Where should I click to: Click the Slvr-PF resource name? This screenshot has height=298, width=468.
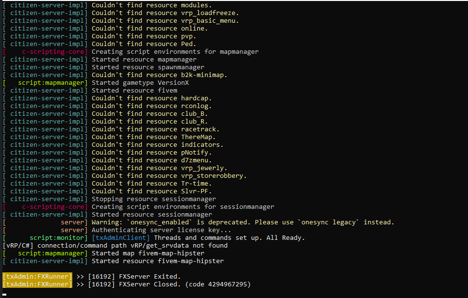point(196,191)
